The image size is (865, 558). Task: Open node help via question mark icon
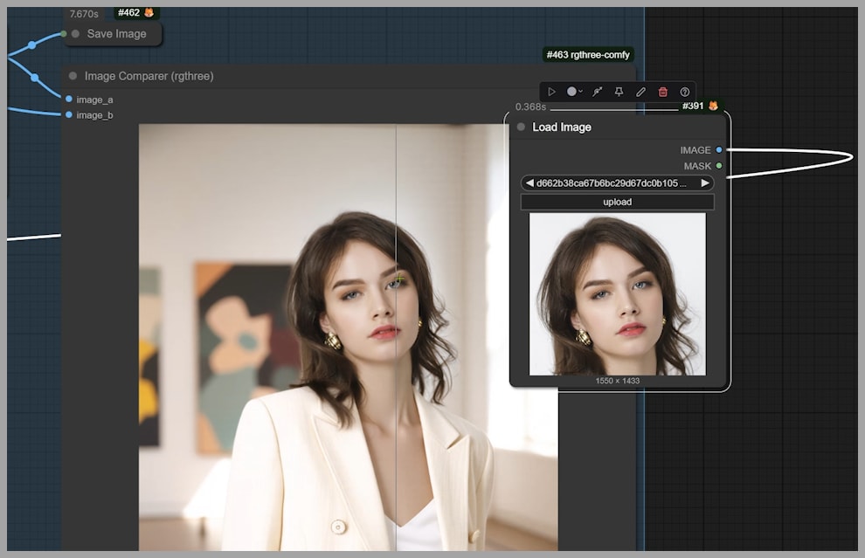click(684, 92)
